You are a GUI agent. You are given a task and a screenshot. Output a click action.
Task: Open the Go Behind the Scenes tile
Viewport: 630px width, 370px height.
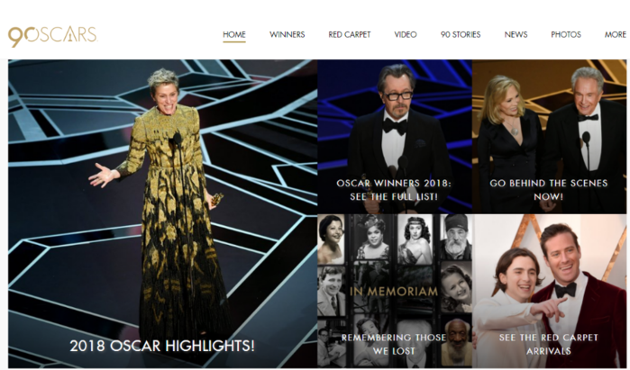(549, 137)
